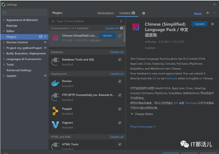219x154 pixels.
Task: Click the Chinese Language Pack icon in plugin list
Action: pos(55,38)
